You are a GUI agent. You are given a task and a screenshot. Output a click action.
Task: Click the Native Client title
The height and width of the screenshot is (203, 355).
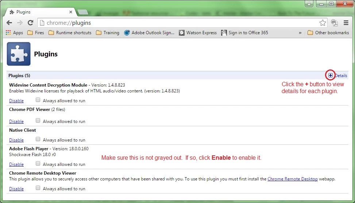click(22, 130)
